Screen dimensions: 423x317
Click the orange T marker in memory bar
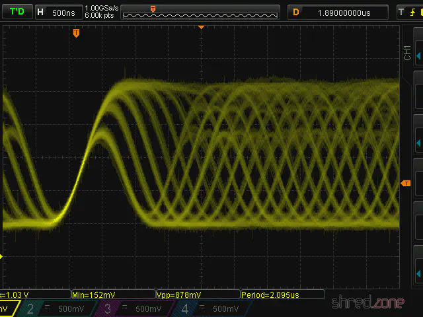[153, 9]
